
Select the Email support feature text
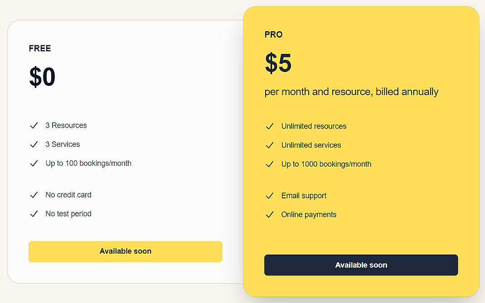tap(304, 196)
